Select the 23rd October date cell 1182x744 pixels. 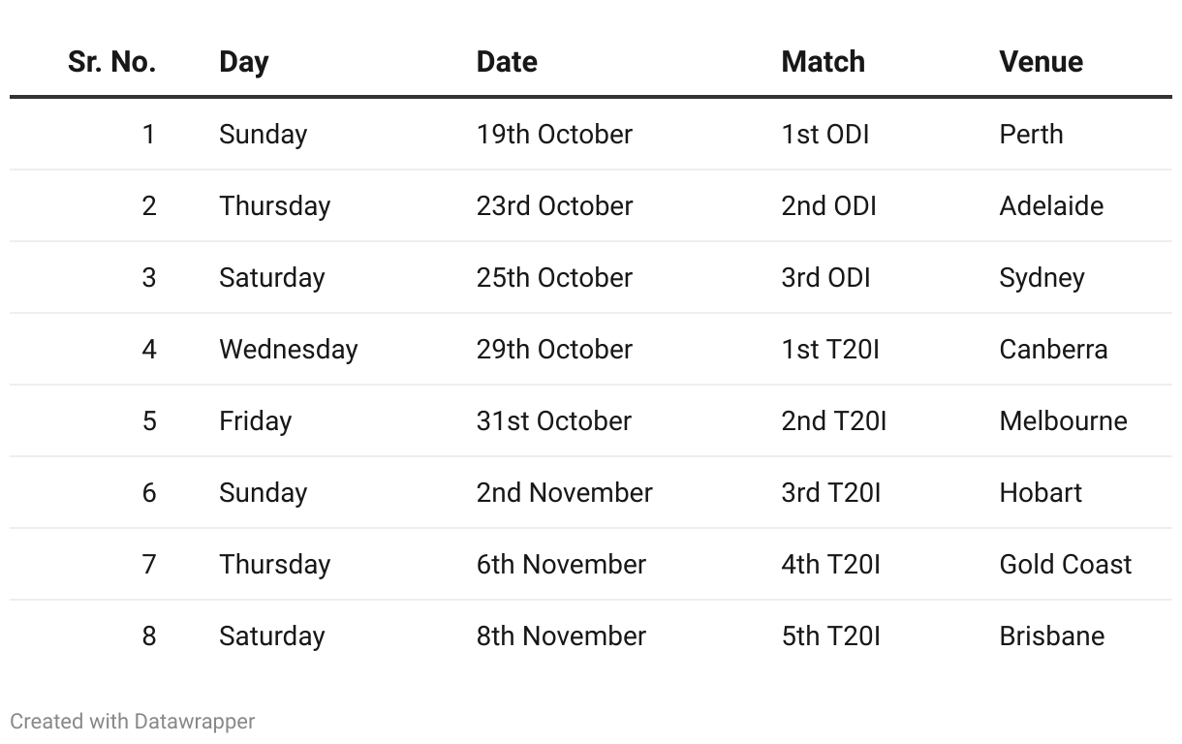(554, 205)
